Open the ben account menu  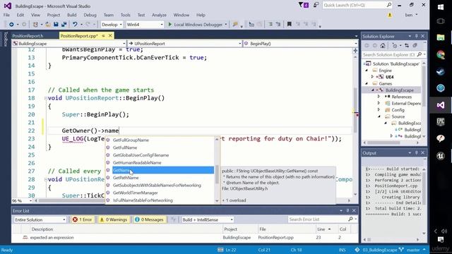[411, 15]
